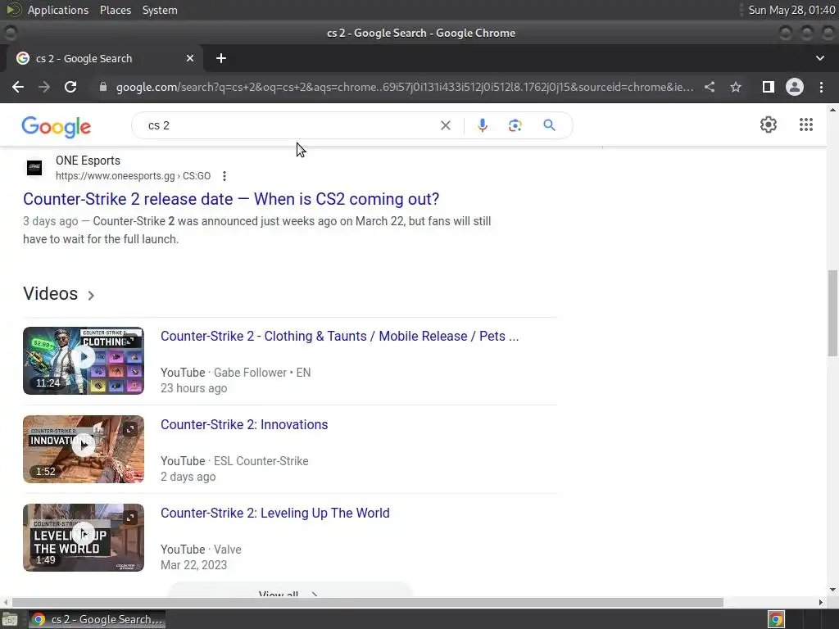Screen dimensions: 839x629
Task: Open the Google apps grid
Action: click(x=806, y=124)
